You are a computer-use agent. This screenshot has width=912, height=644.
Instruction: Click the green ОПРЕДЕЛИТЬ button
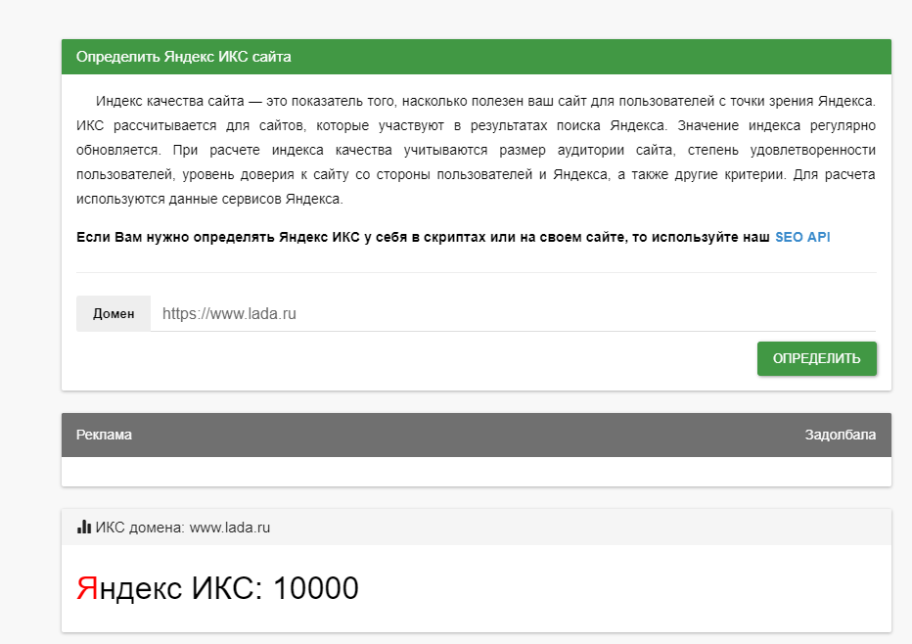click(817, 358)
